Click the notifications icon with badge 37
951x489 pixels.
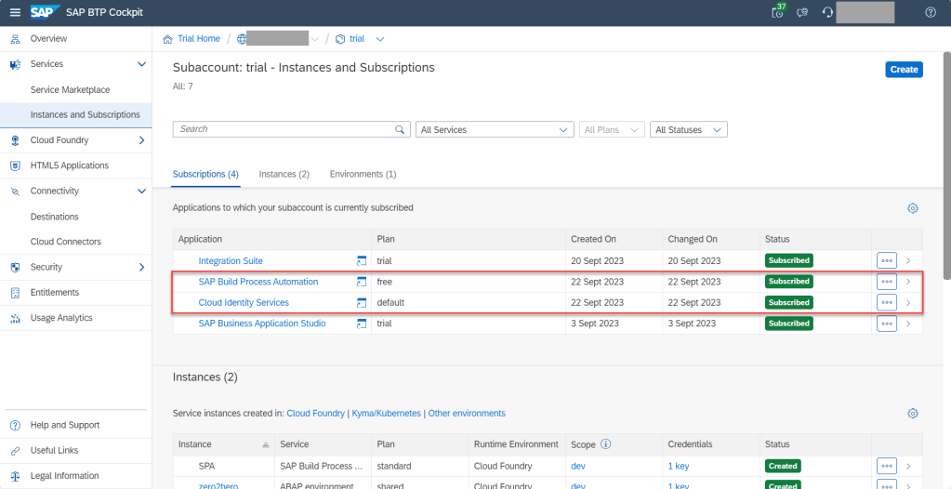pyautogui.click(x=778, y=12)
